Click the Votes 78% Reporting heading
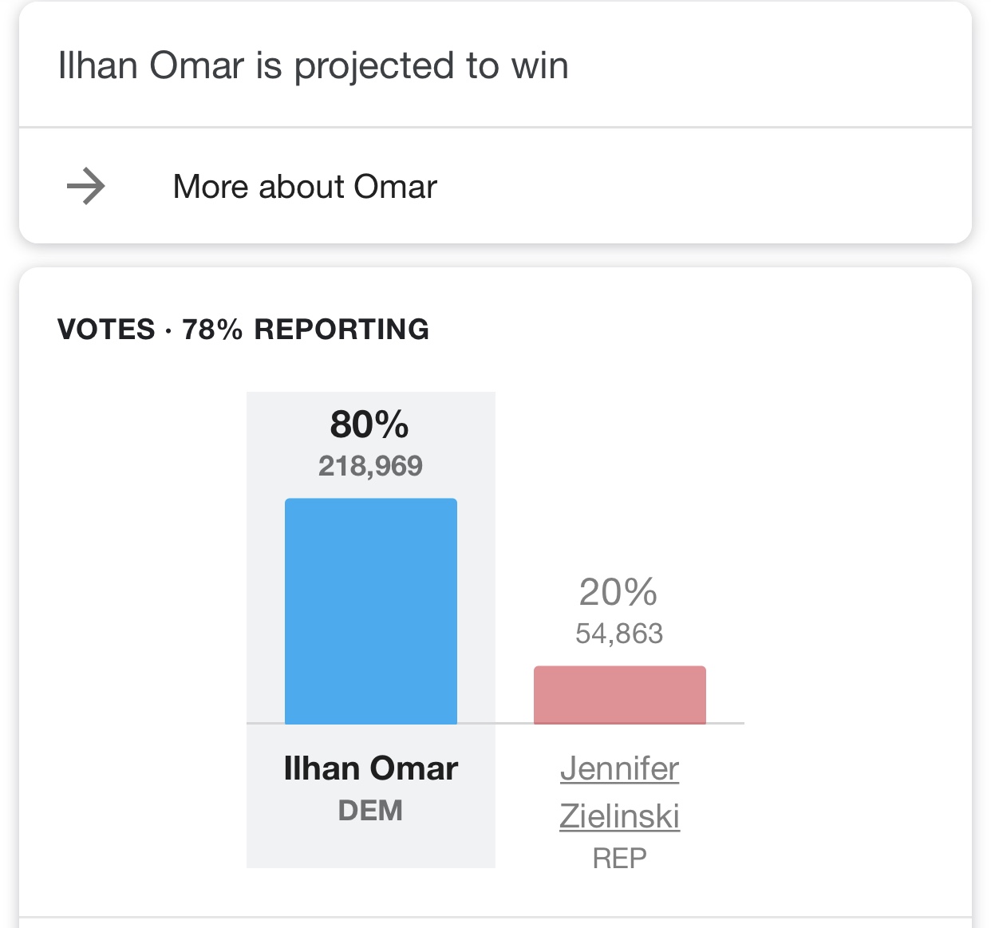 243,330
